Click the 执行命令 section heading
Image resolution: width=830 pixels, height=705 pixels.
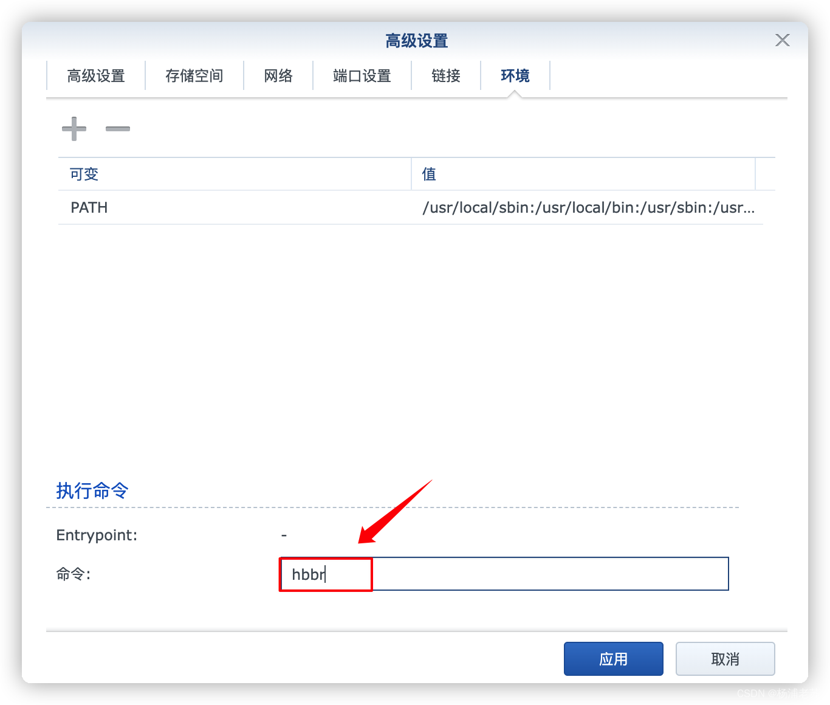(92, 490)
